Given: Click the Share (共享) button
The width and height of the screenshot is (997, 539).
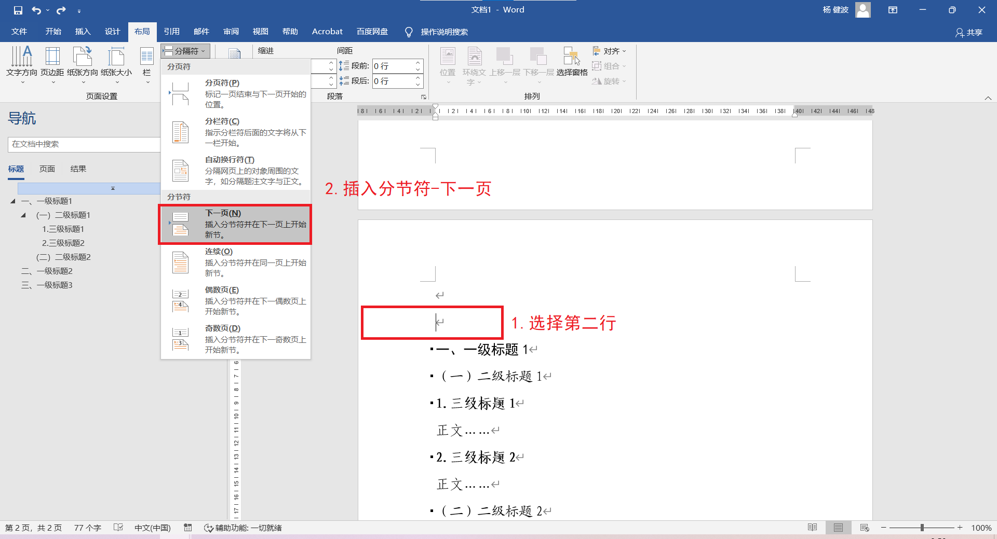Looking at the screenshot, I should click(969, 32).
